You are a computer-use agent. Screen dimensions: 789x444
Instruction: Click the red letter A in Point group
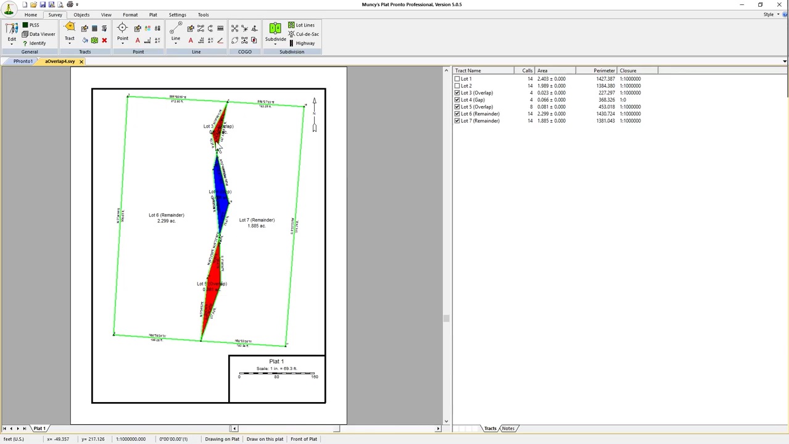tap(138, 41)
